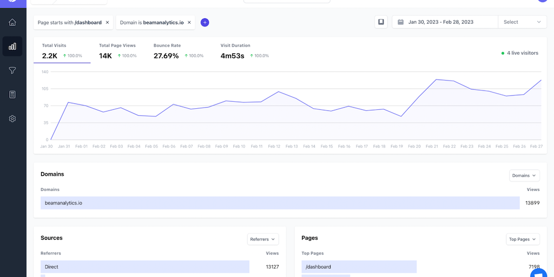Viewport: 554px width, 277px height.
Task: Open the chat widget bubble
Action: coord(538,273)
